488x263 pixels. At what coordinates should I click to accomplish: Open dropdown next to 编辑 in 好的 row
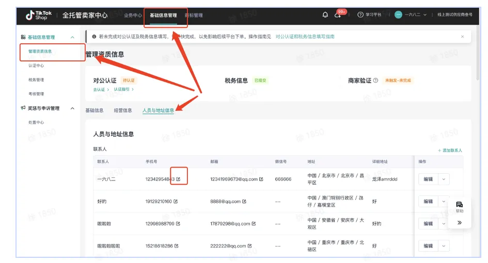[x=444, y=202]
